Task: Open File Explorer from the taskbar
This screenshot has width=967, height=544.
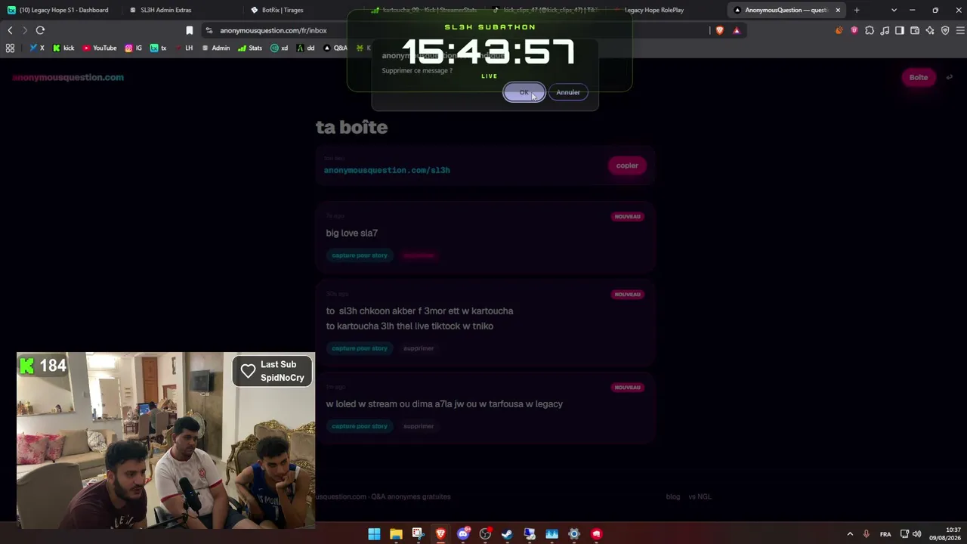Action: (x=396, y=534)
